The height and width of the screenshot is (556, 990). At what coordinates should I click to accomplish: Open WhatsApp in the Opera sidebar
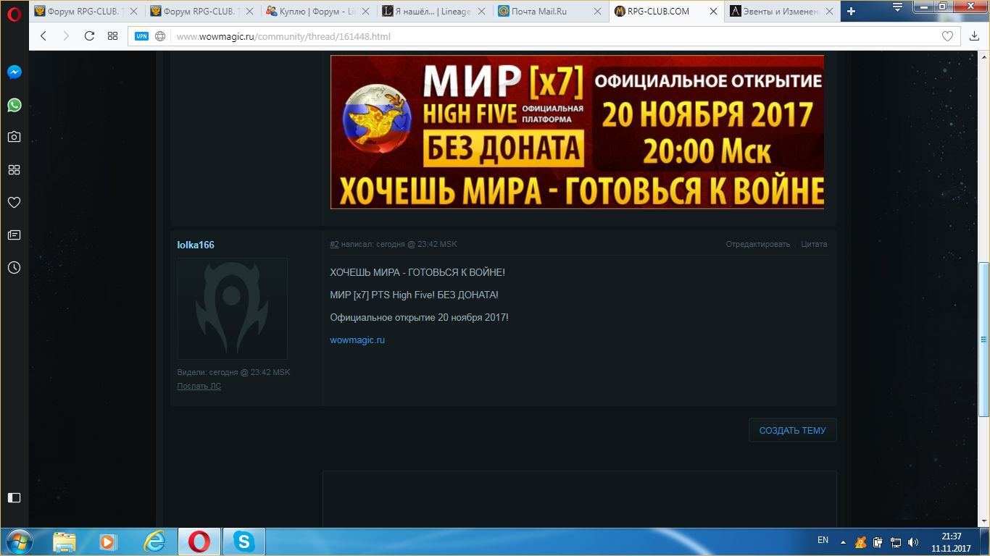coord(14,105)
